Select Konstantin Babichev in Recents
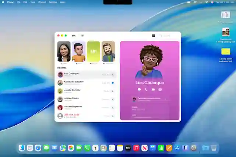 coord(87,83)
